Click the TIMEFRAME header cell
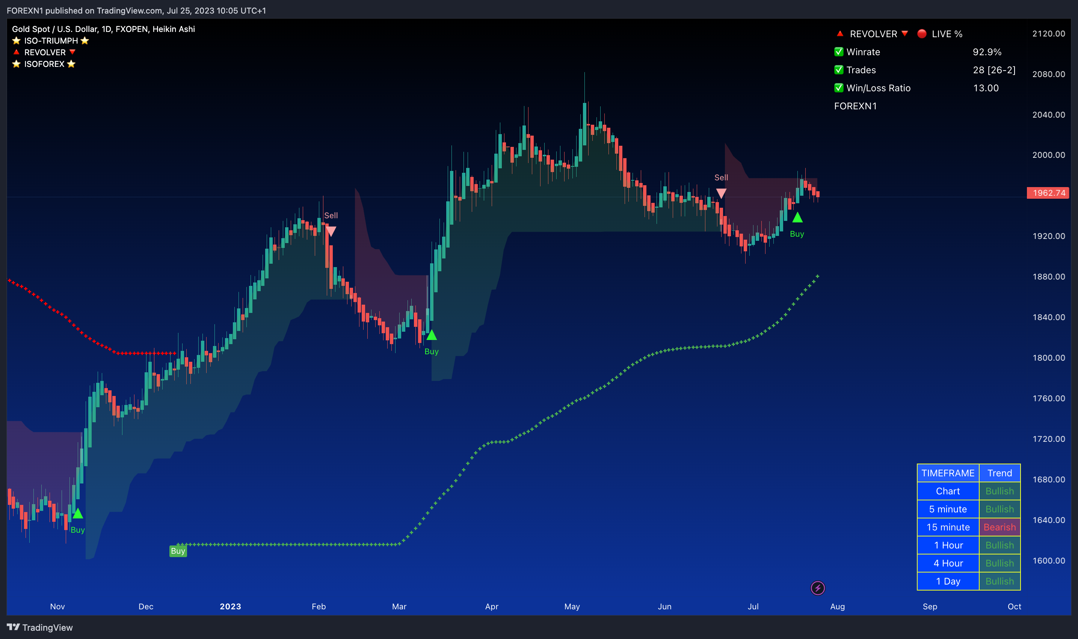The height and width of the screenshot is (639, 1078). pyautogui.click(x=948, y=473)
